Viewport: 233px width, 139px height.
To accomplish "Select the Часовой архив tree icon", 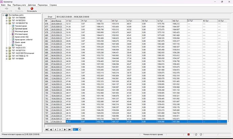I will point(13,26).
